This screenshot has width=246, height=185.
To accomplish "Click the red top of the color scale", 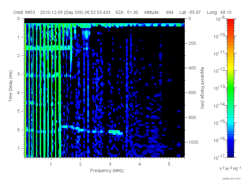I will click(231, 22).
